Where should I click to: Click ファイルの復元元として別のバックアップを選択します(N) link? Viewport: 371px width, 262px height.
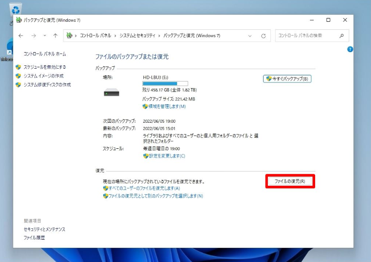tap(156, 196)
